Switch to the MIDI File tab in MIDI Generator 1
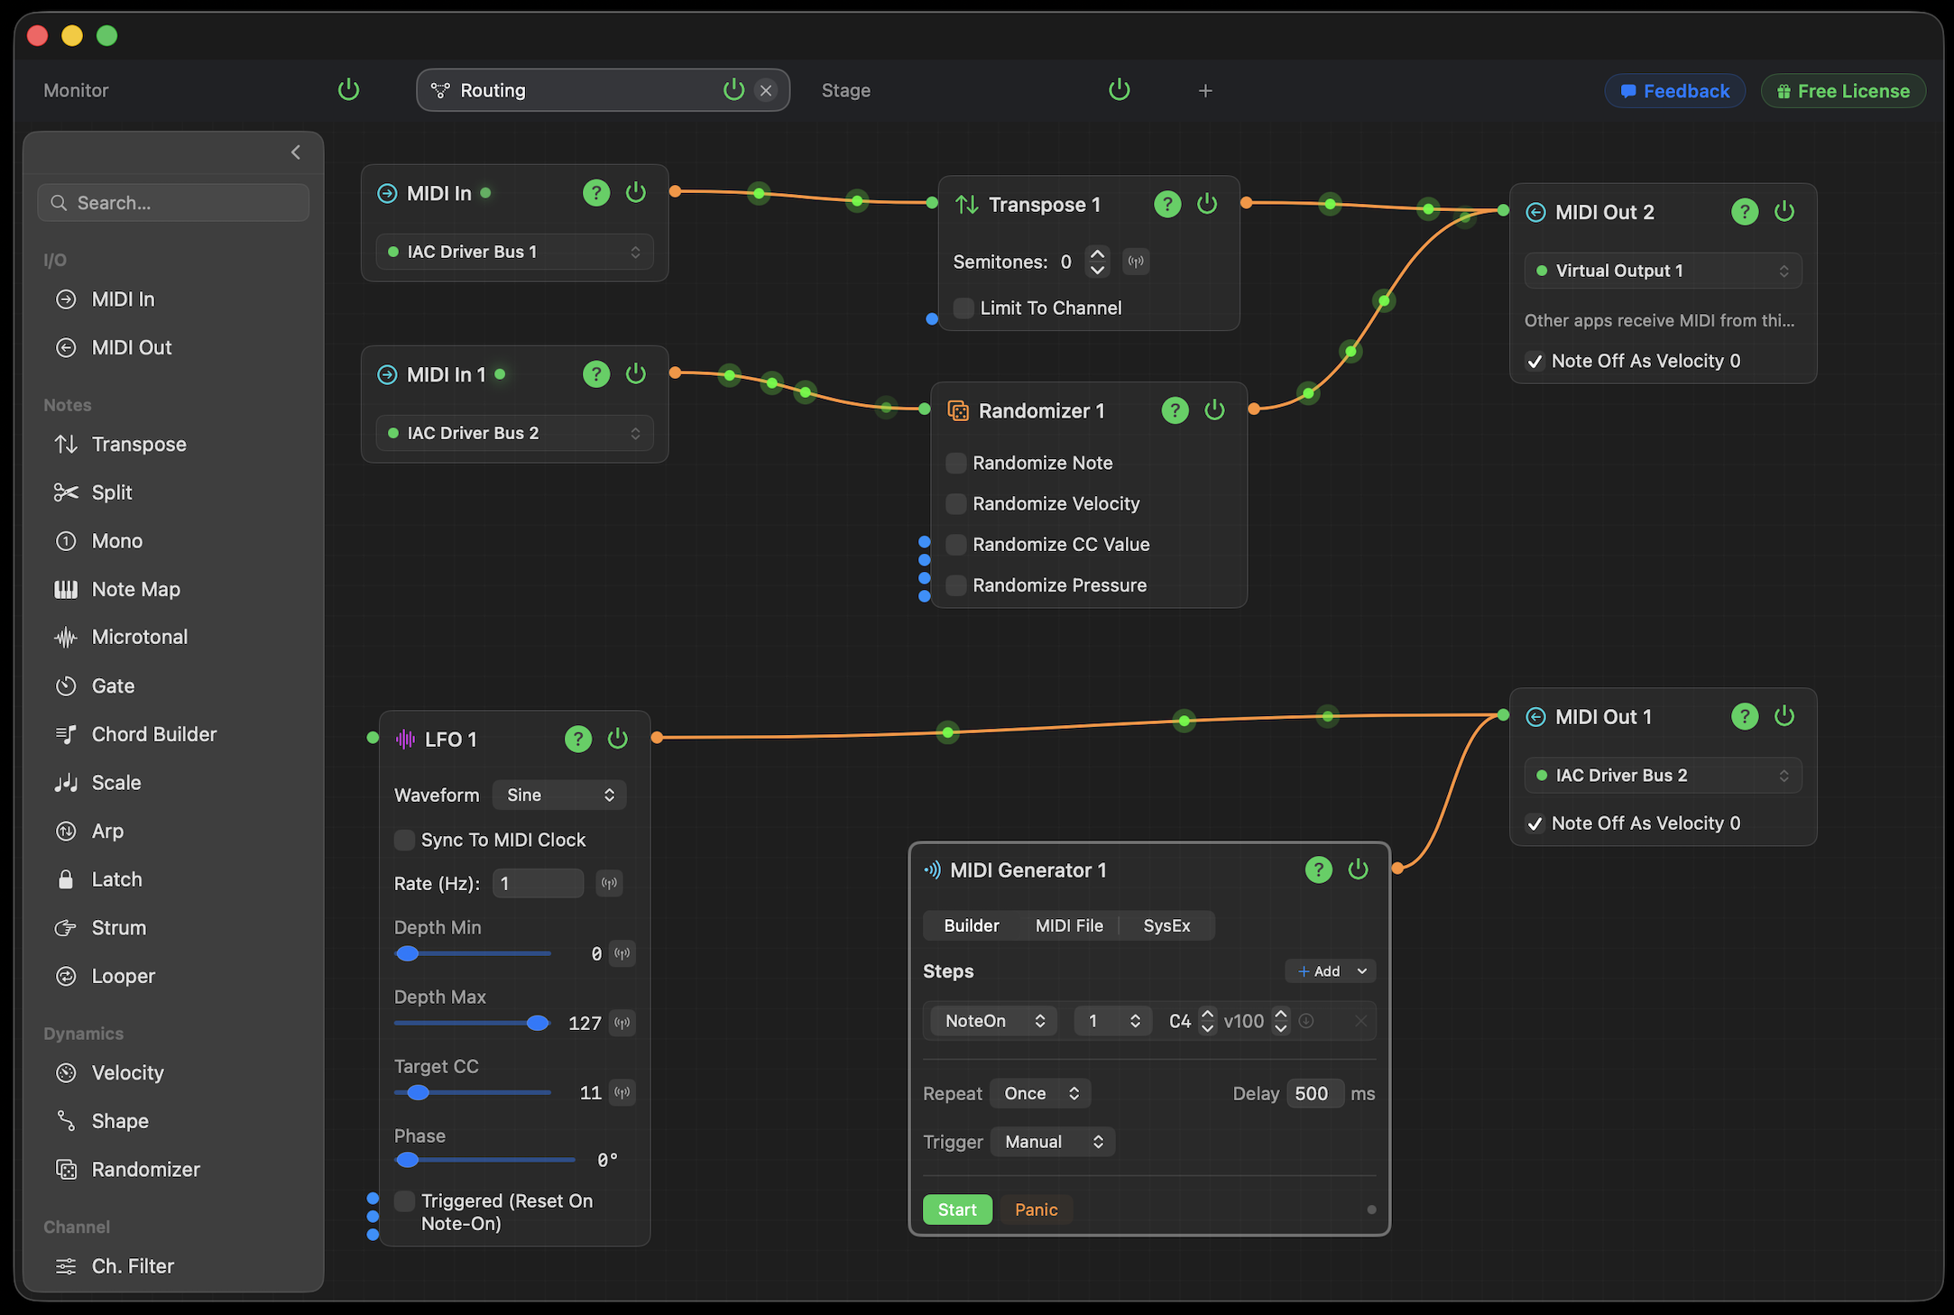 point(1069,925)
